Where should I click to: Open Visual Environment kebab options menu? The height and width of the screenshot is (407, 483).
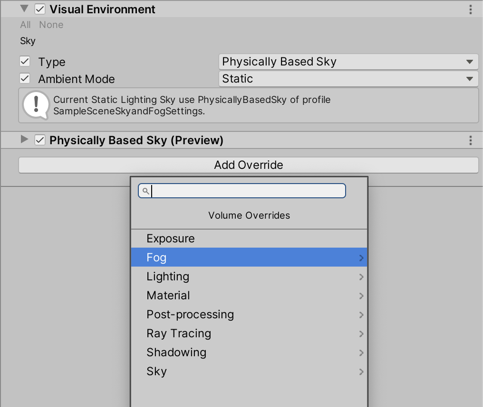(x=470, y=9)
